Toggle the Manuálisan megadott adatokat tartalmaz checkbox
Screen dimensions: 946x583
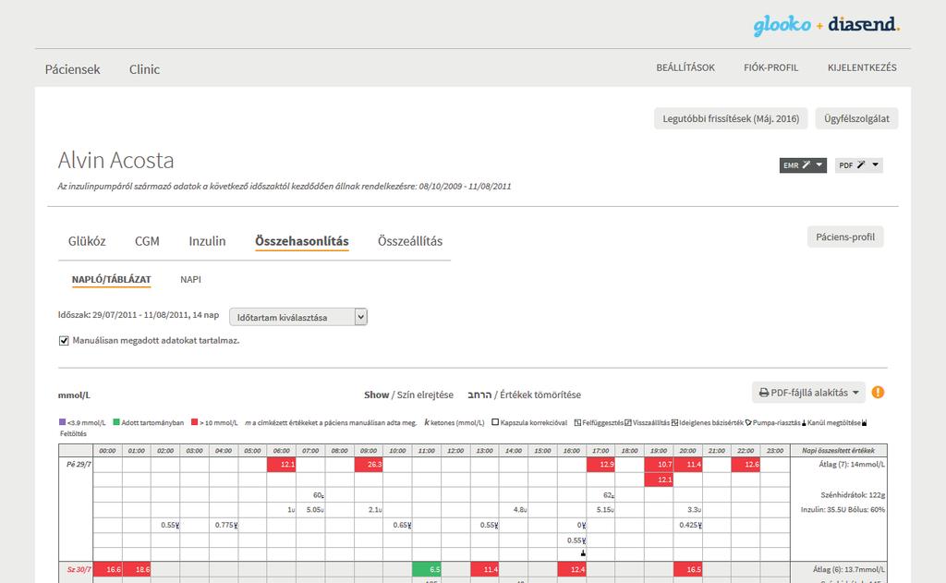(64, 341)
